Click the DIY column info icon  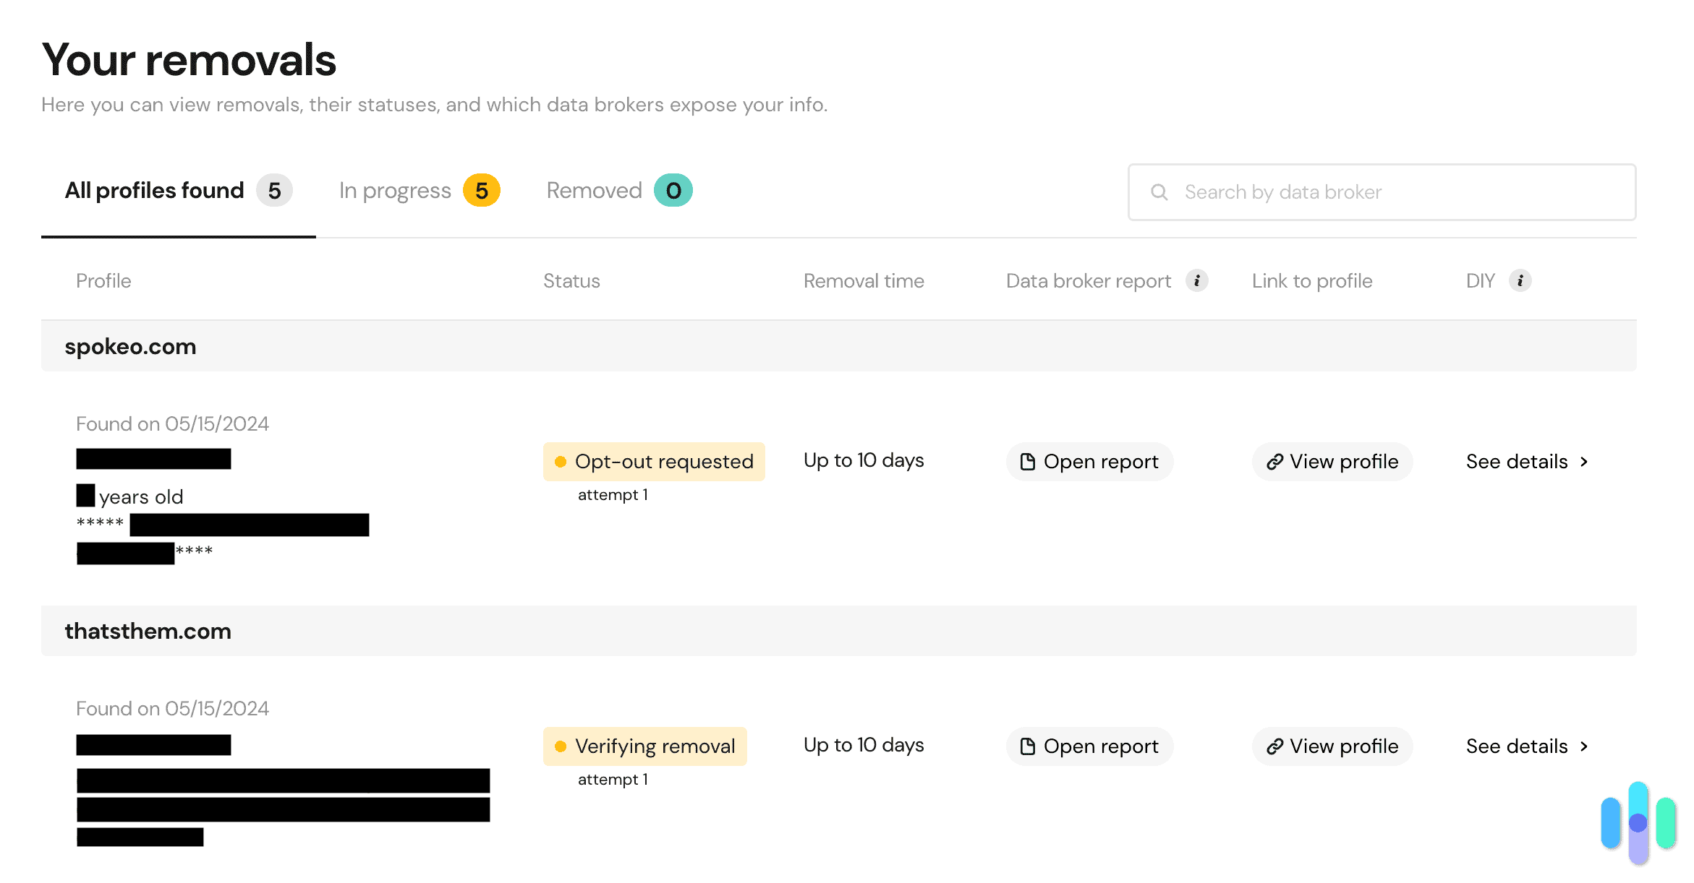[x=1520, y=280]
